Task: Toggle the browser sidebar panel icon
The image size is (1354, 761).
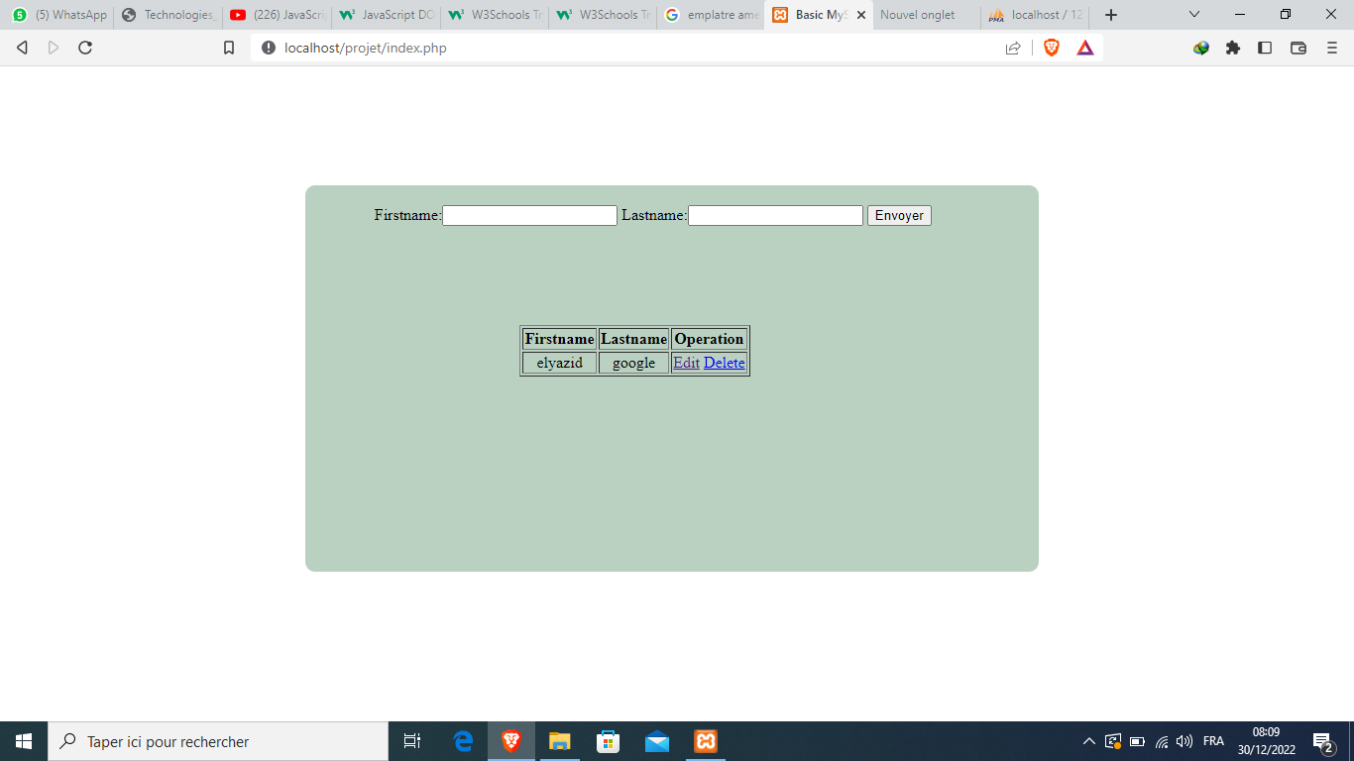Action: pyautogui.click(x=1265, y=48)
